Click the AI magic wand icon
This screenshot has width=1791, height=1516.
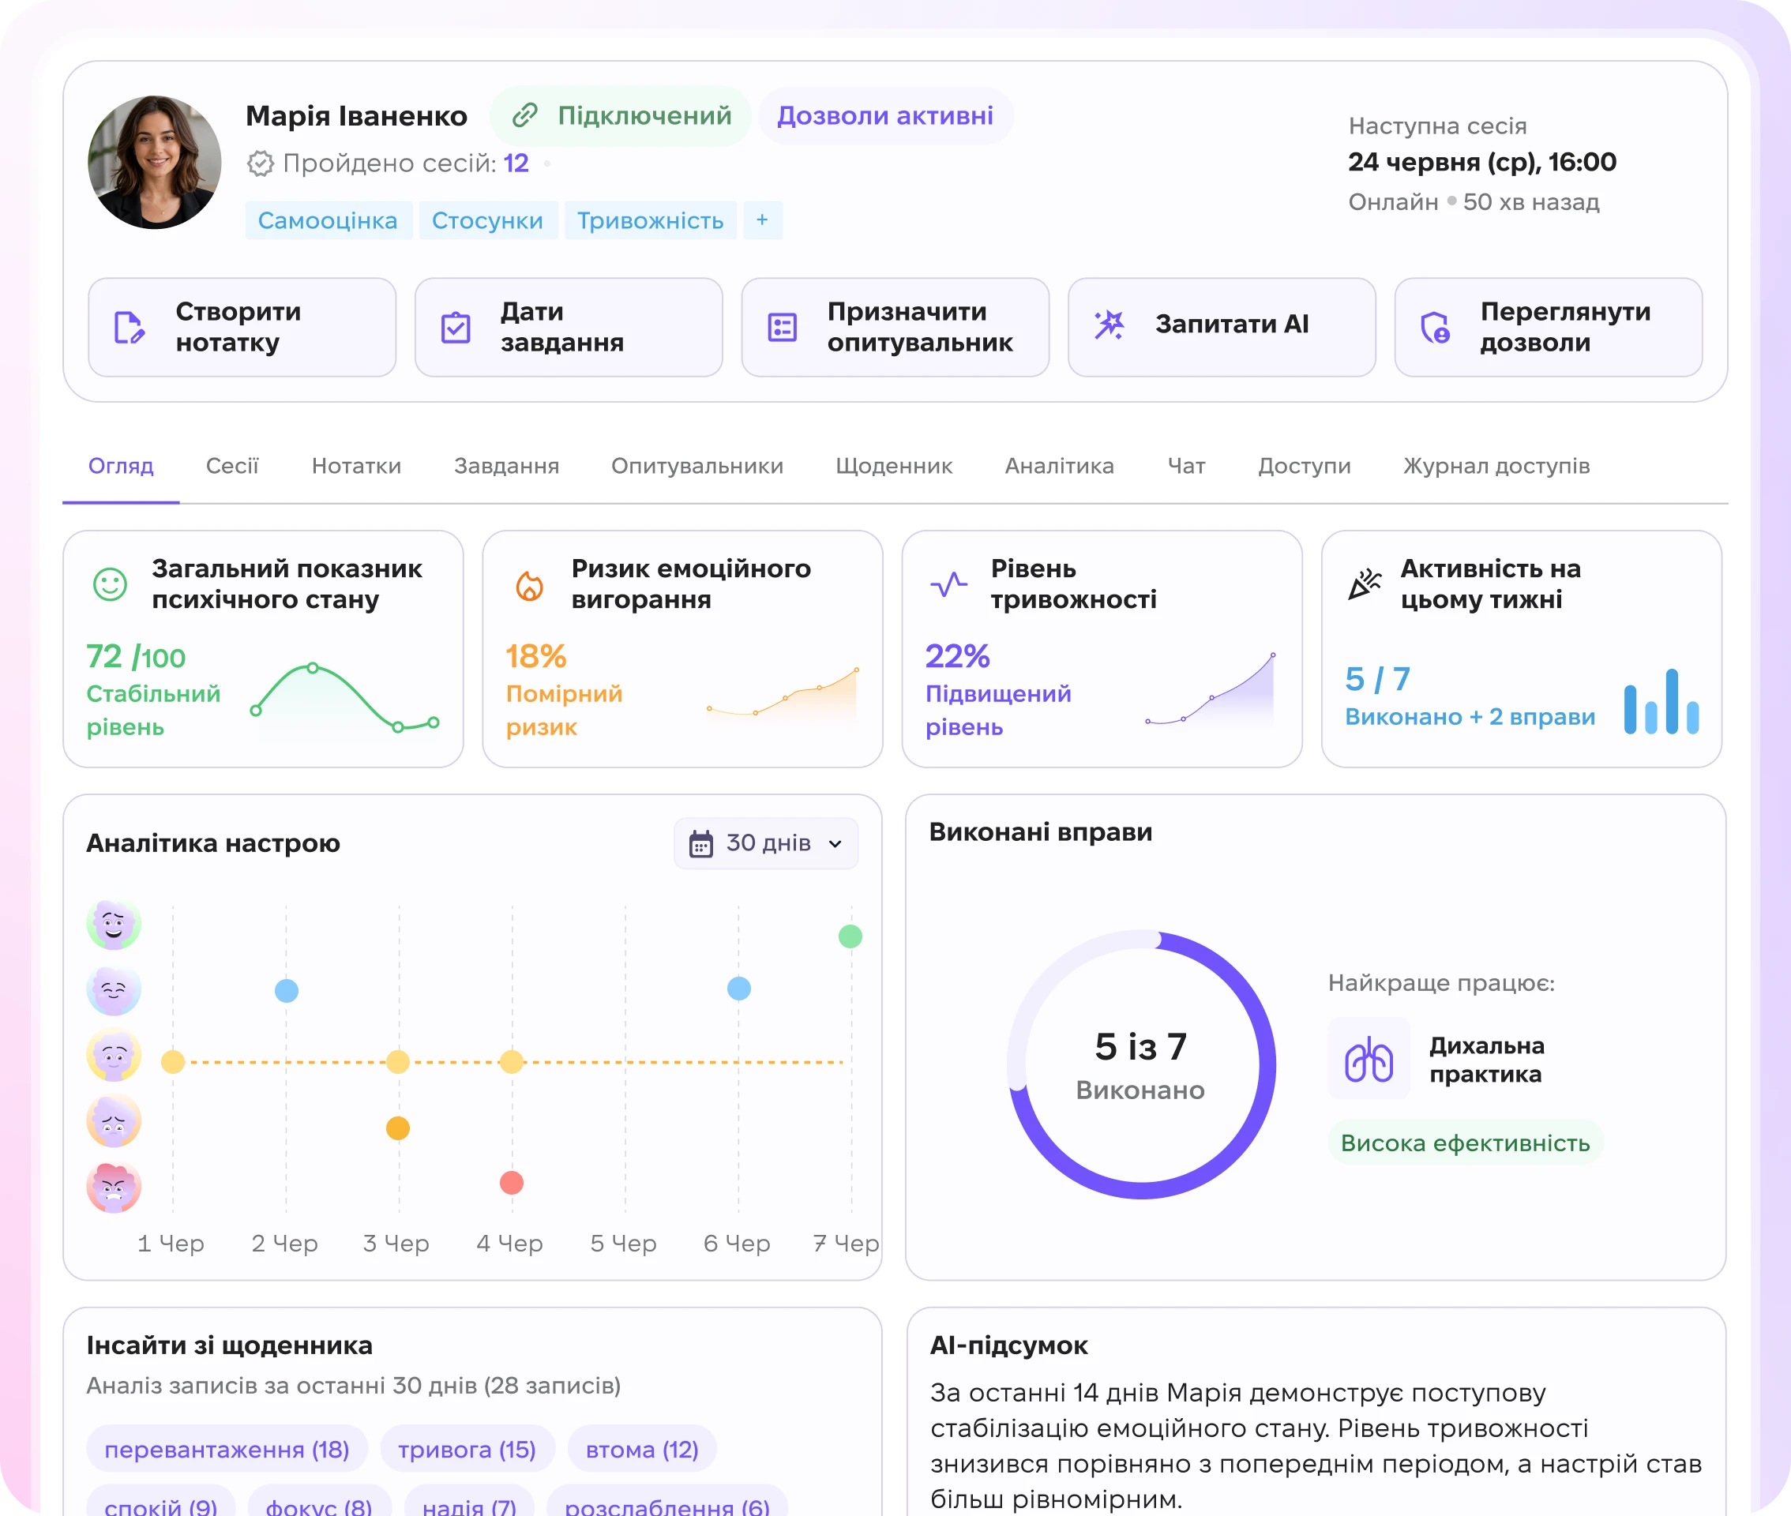pyautogui.click(x=1110, y=325)
